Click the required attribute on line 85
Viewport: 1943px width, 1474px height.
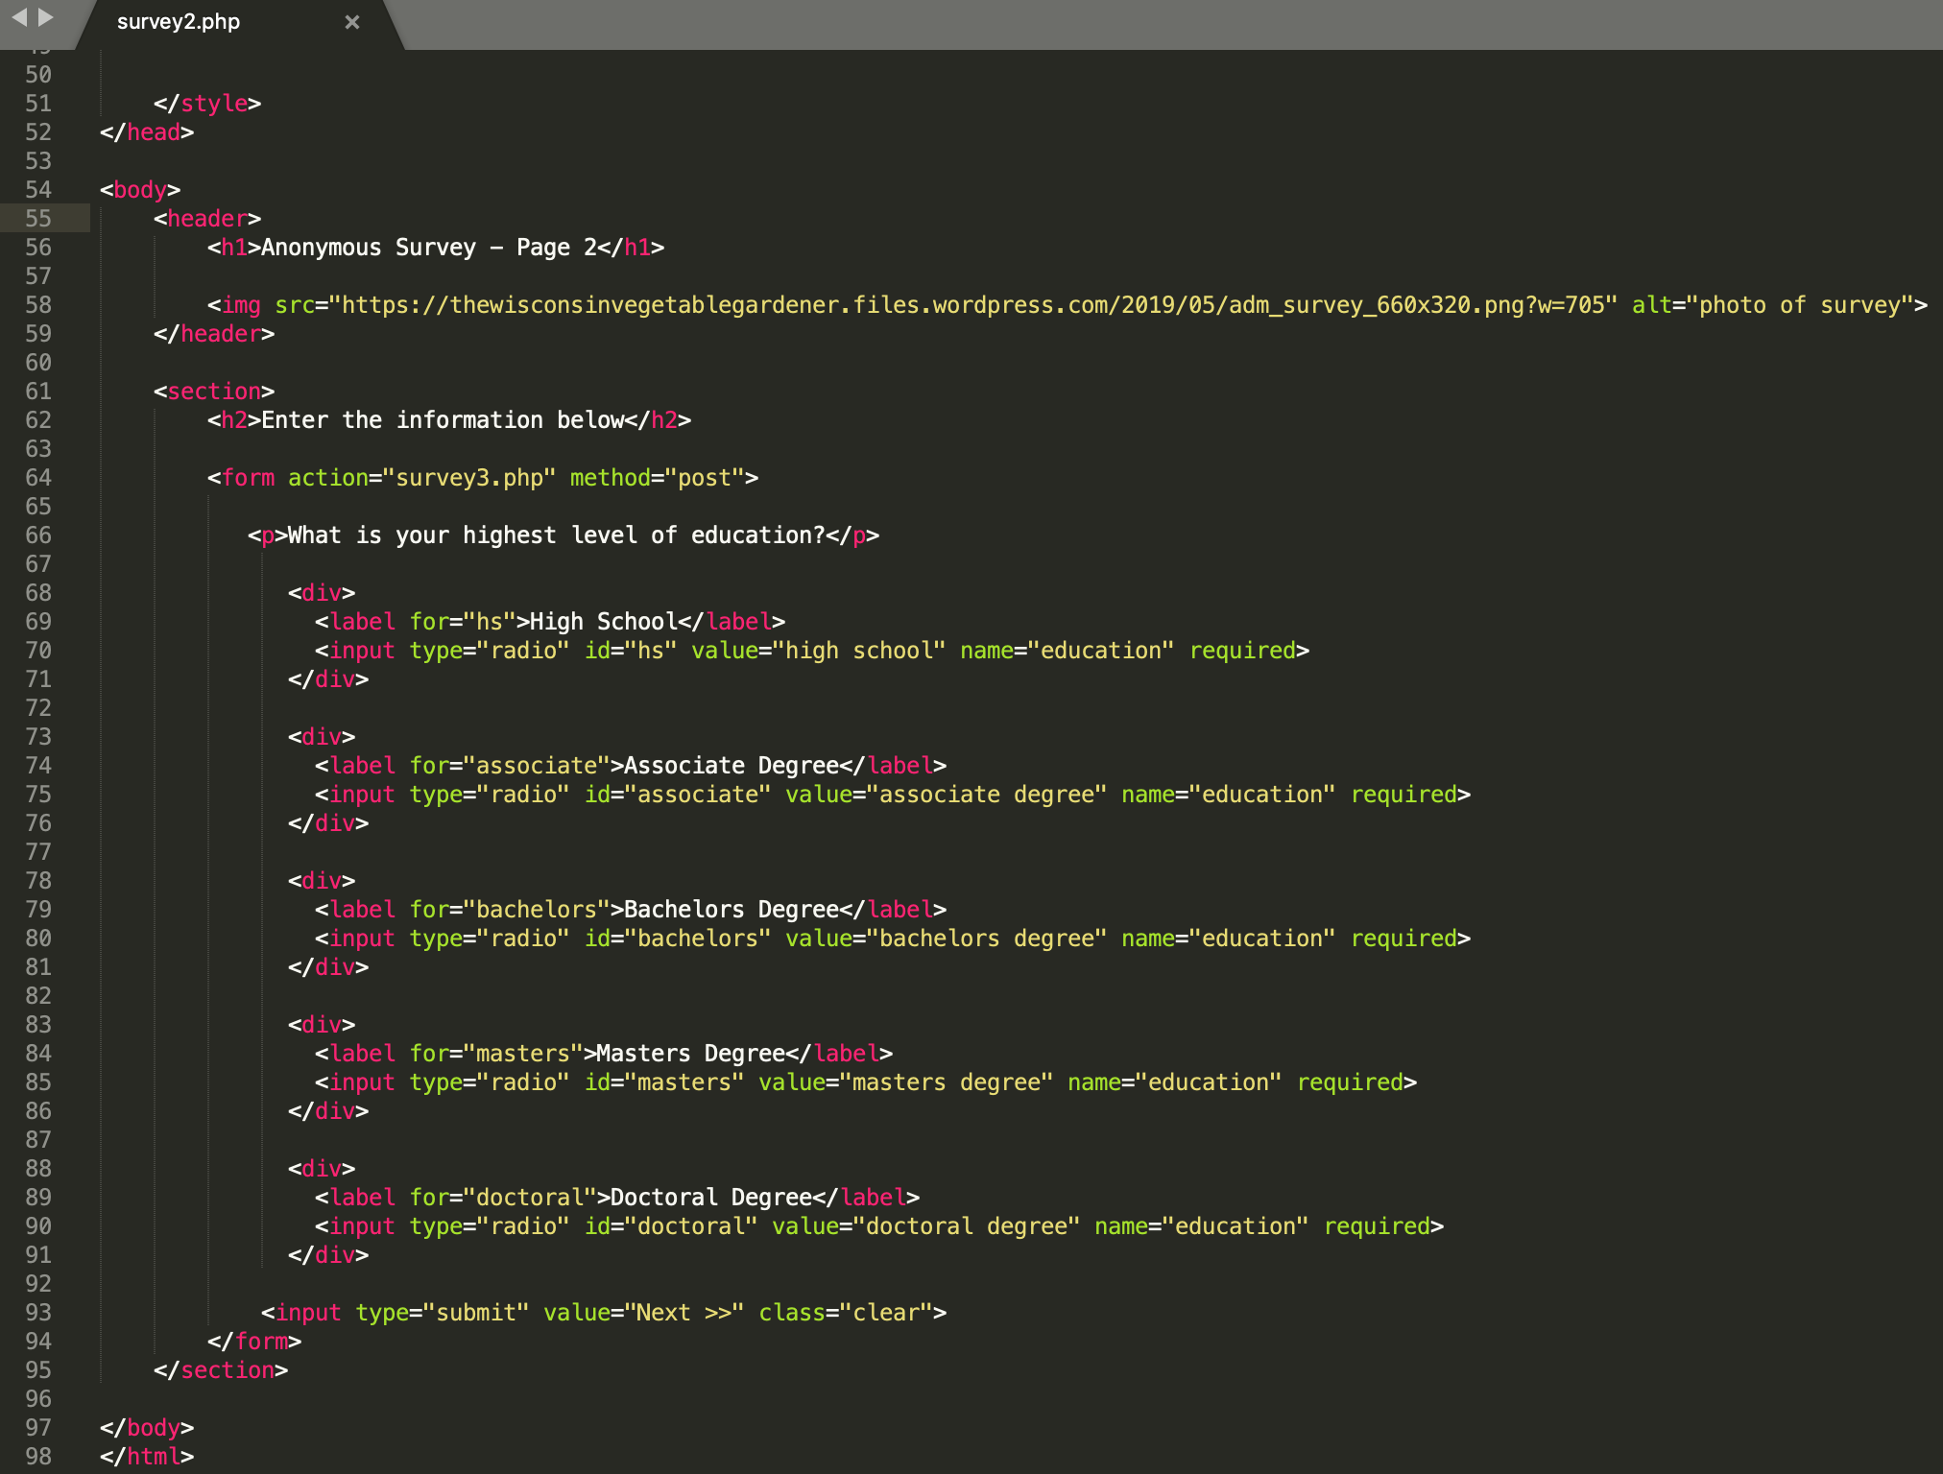coord(1351,1082)
